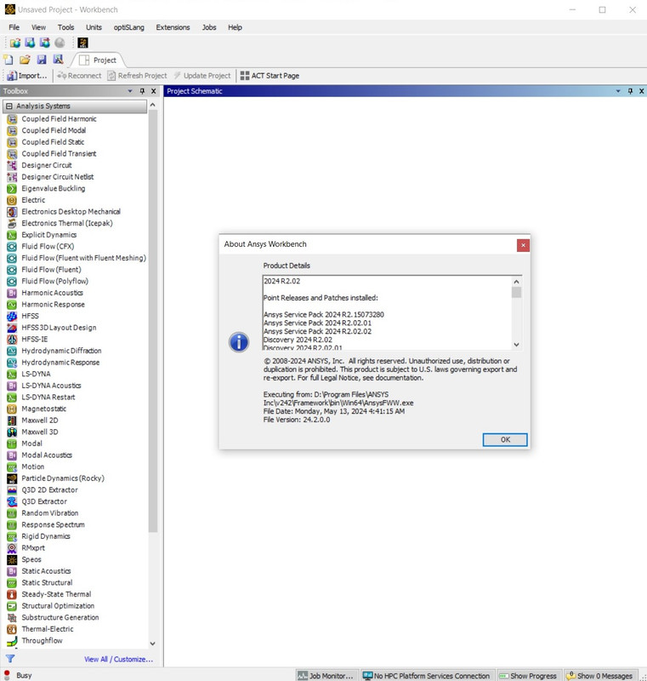This screenshot has height=681, width=647.
Task: Click the toolbox list scroll-down arrow
Action: click(153, 644)
